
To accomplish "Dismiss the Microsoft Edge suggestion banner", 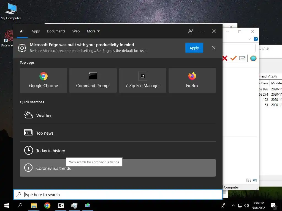I will 213,48.
